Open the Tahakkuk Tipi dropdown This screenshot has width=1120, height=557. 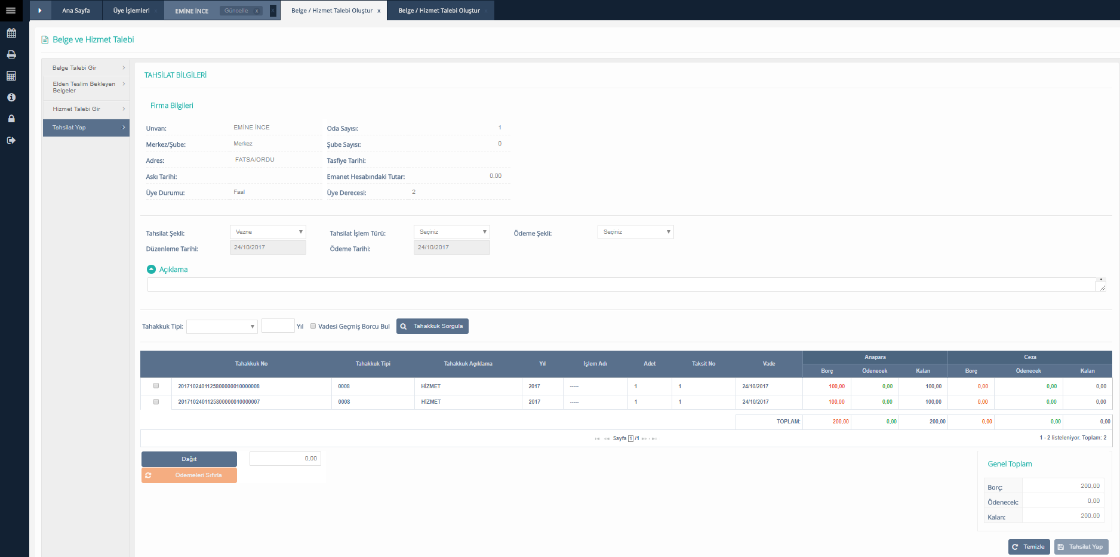(x=222, y=326)
